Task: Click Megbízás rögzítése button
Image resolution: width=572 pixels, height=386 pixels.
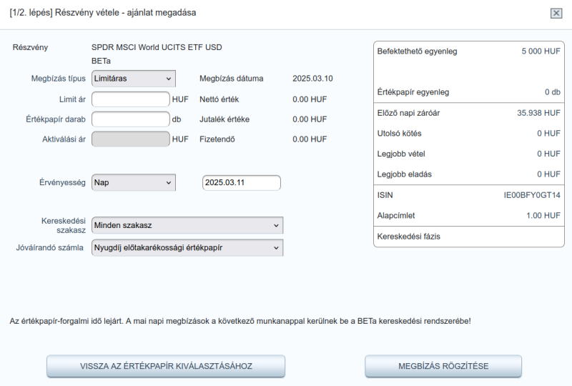Action: click(443, 366)
